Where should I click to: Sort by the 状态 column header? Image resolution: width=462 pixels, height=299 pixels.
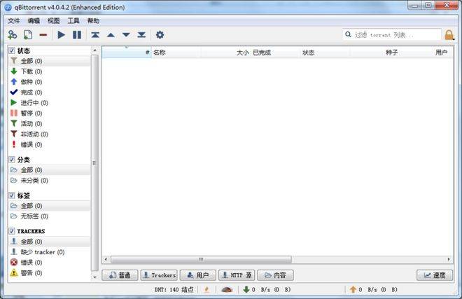325,53
